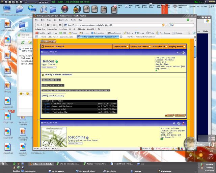Go to the browser Home page

(x=62, y=25)
